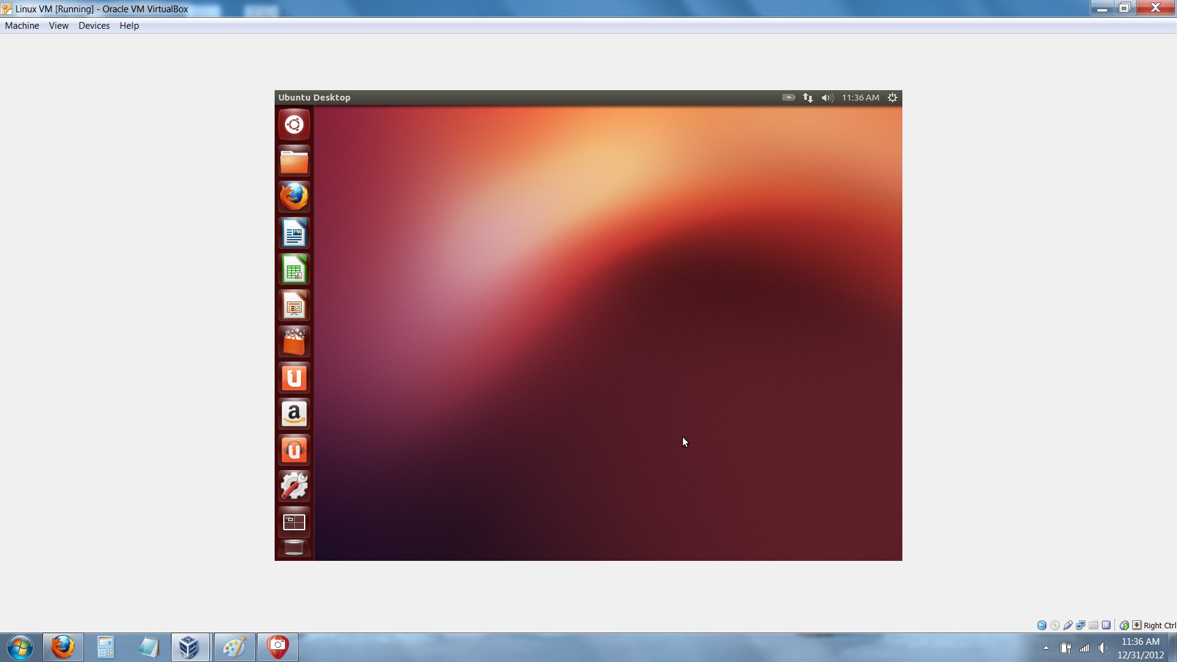Click the shared folders icon in VirtualBox status bar
1177x662 pixels.
pos(1094,625)
